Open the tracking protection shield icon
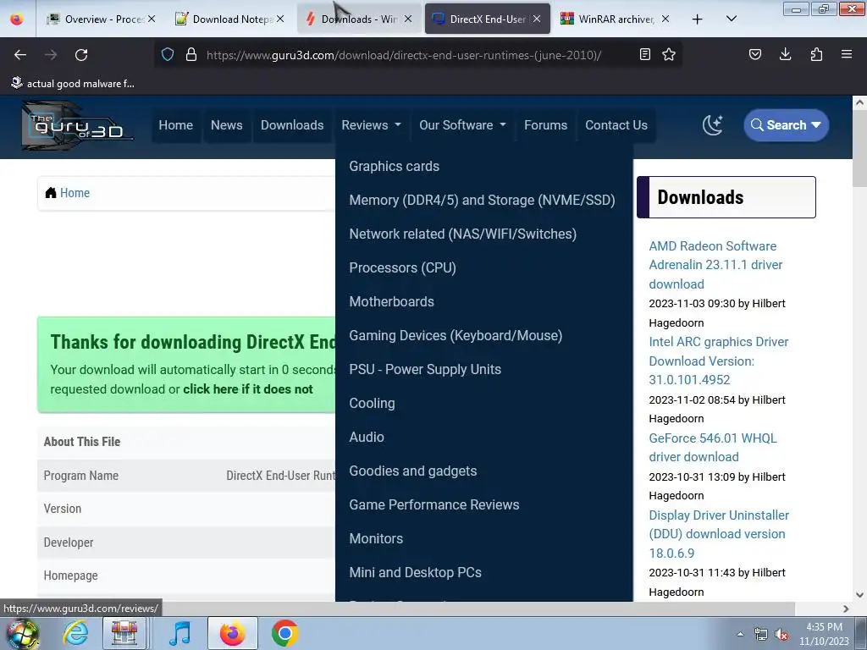Viewport: 867px width, 650px height. tap(168, 54)
